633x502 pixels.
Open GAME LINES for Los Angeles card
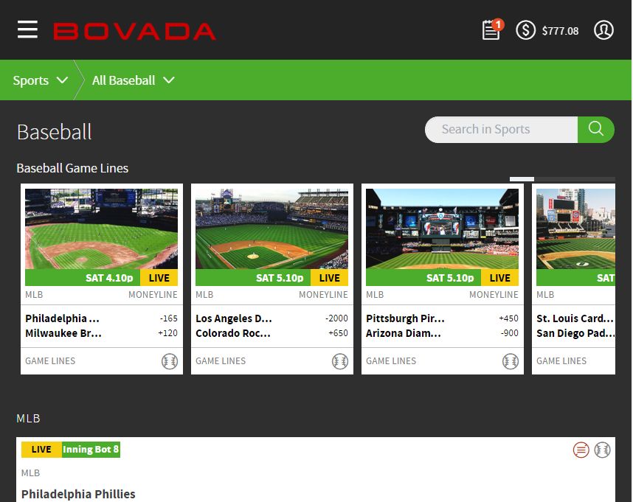(x=221, y=361)
